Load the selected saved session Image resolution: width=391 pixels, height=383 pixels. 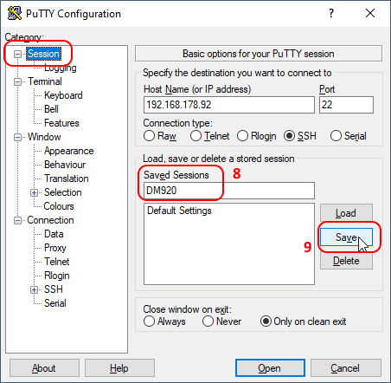point(346,213)
